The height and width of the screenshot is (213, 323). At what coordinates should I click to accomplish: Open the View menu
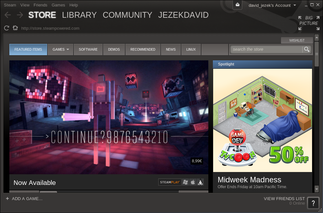25,5
